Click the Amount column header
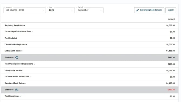181x102 pixels. 172,19
